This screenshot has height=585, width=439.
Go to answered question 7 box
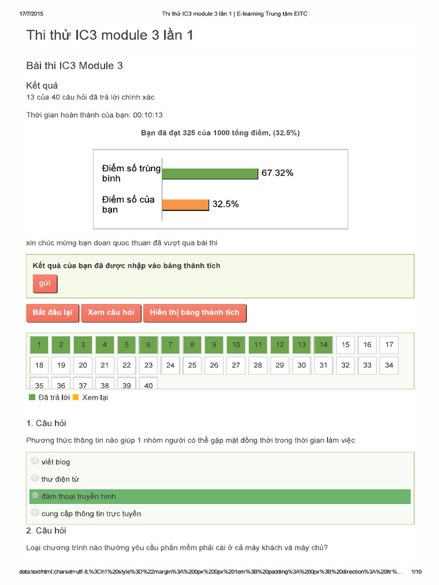click(x=170, y=344)
